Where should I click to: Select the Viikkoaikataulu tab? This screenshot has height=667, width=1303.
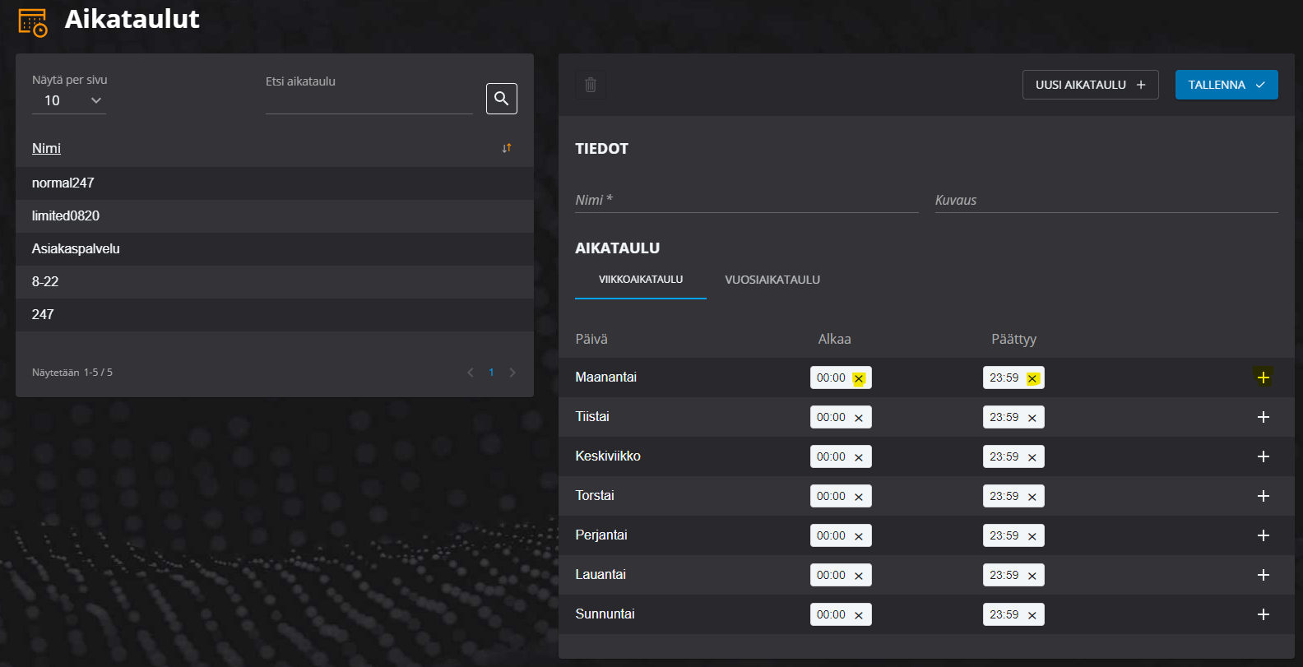pos(640,280)
